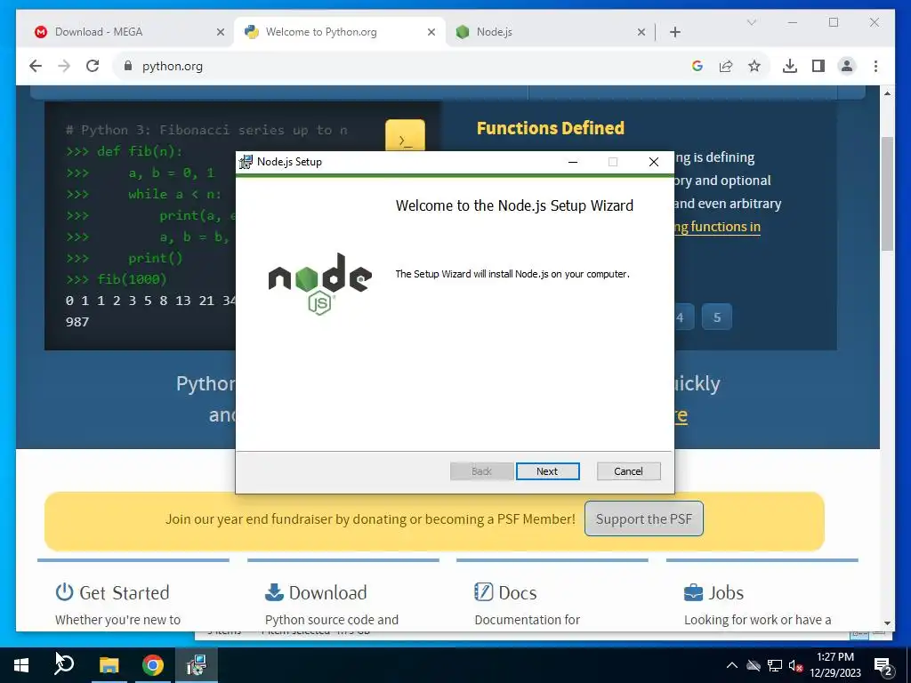
Task: Click the Docs notebook icon on python.org
Action: tap(483, 591)
